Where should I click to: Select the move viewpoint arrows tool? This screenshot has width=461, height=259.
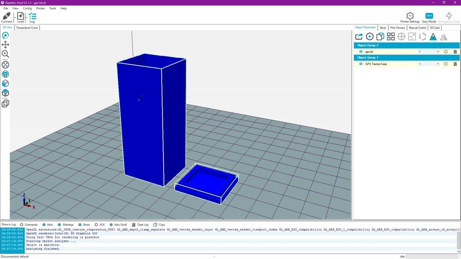(5, 45)
